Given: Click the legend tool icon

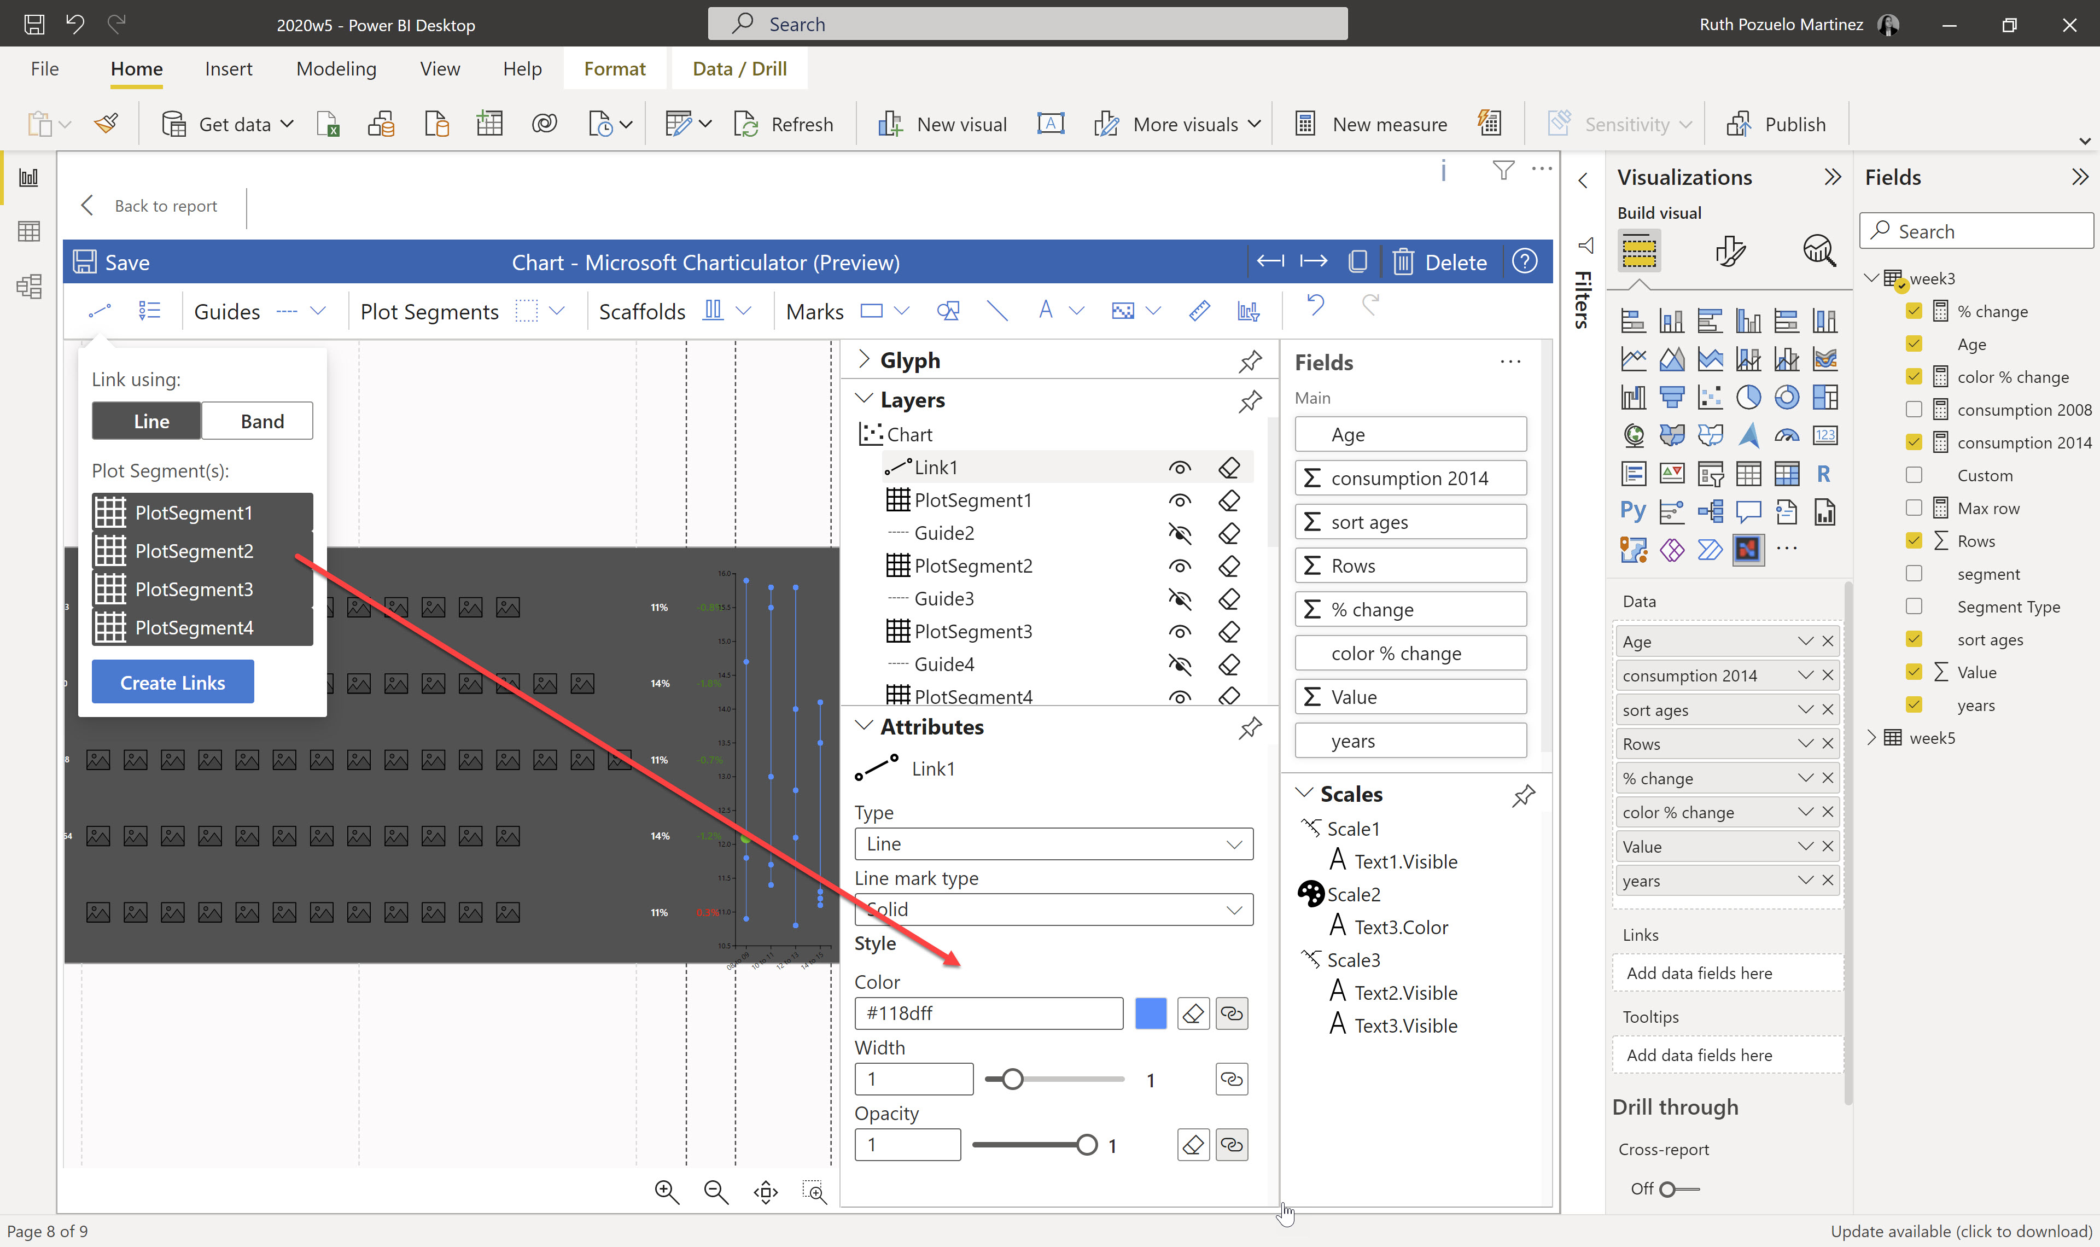Looking at the screenshot, I should [x=149, y=311].
